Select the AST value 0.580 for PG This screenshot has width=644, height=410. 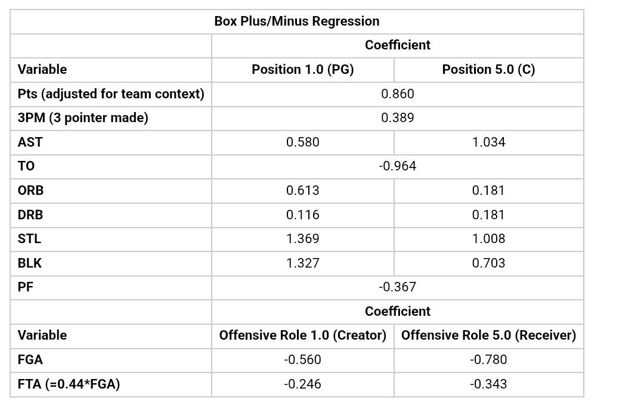click(x=303, y=142)
